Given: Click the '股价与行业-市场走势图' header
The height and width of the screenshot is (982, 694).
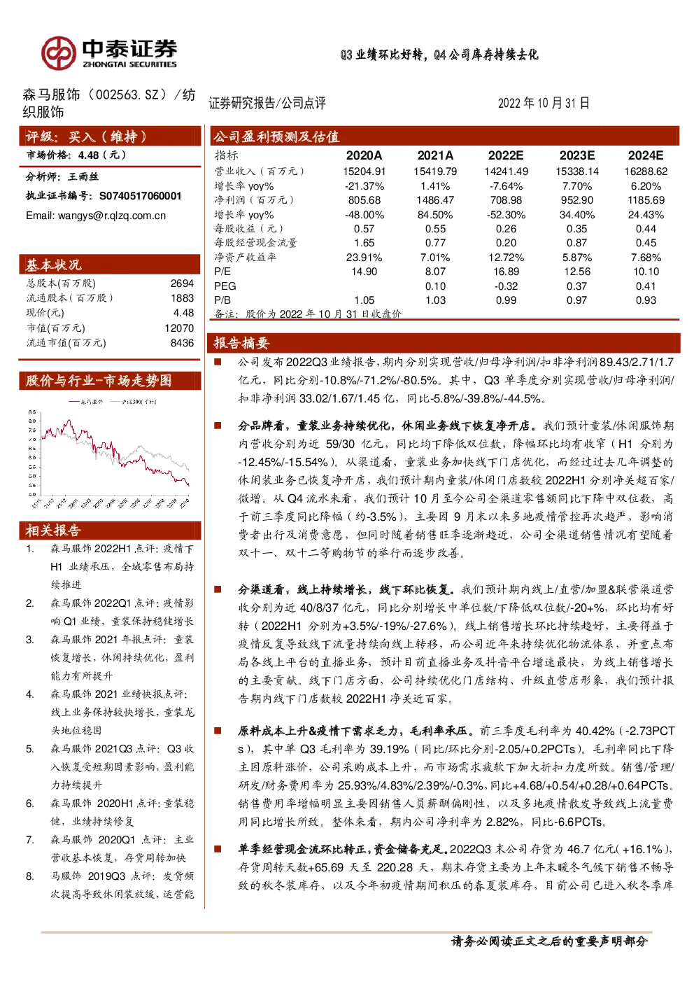Looking at the screenshot, I should tap(110, 380).
